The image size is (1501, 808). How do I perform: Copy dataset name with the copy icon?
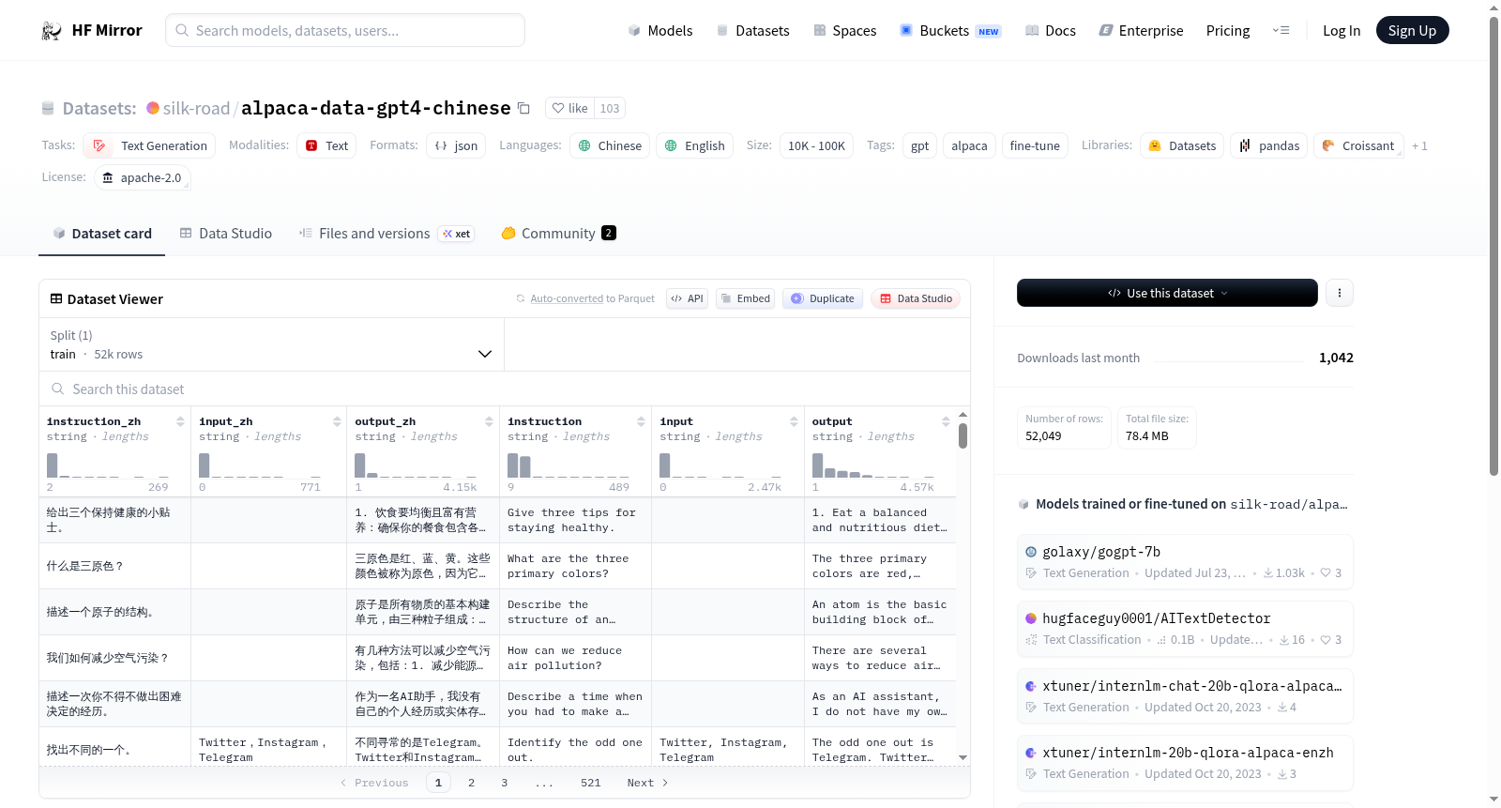tap(524, 109)
